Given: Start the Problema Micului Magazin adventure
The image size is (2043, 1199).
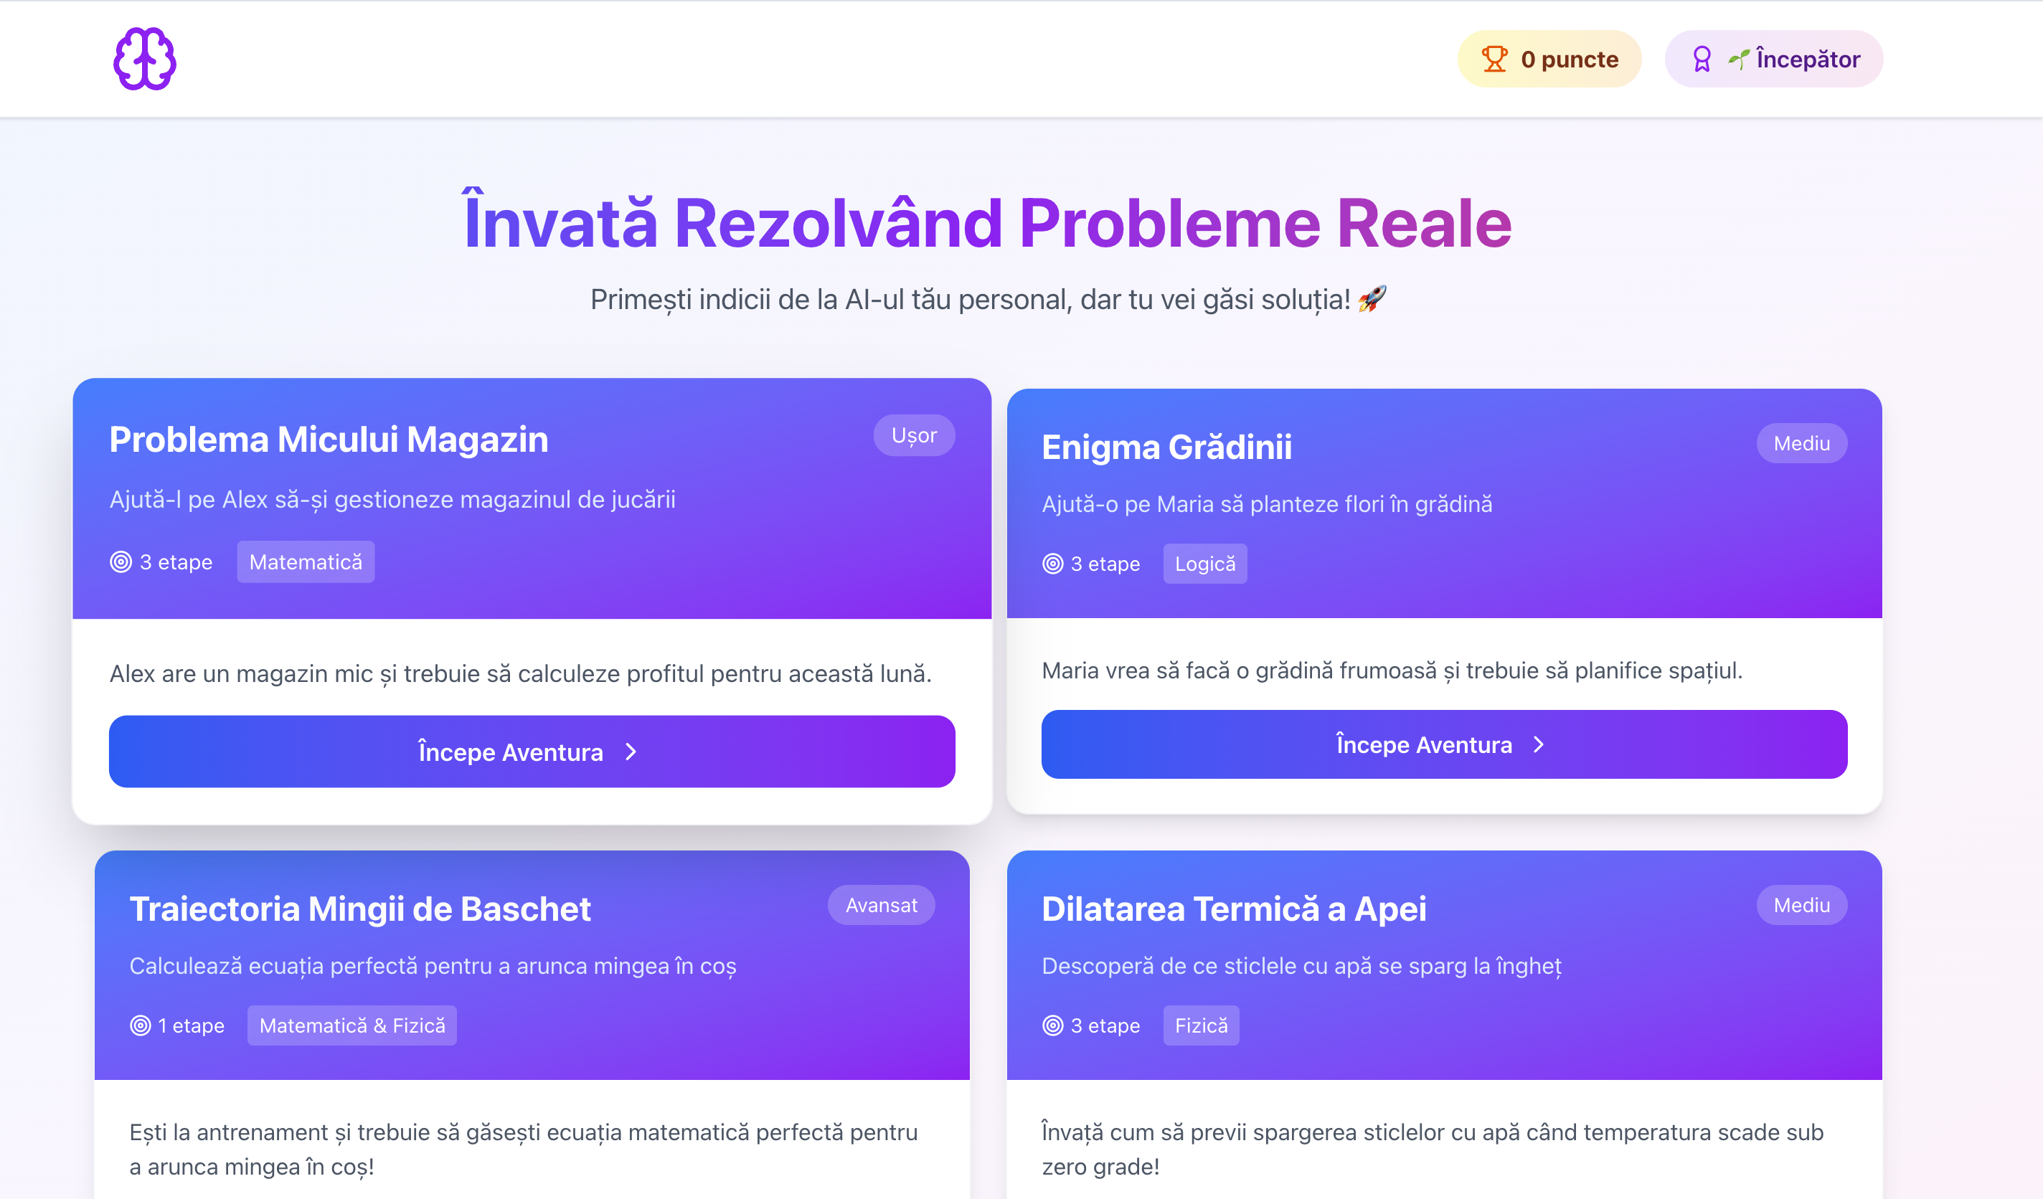Looking at the screenshot, I should [531, 752].
